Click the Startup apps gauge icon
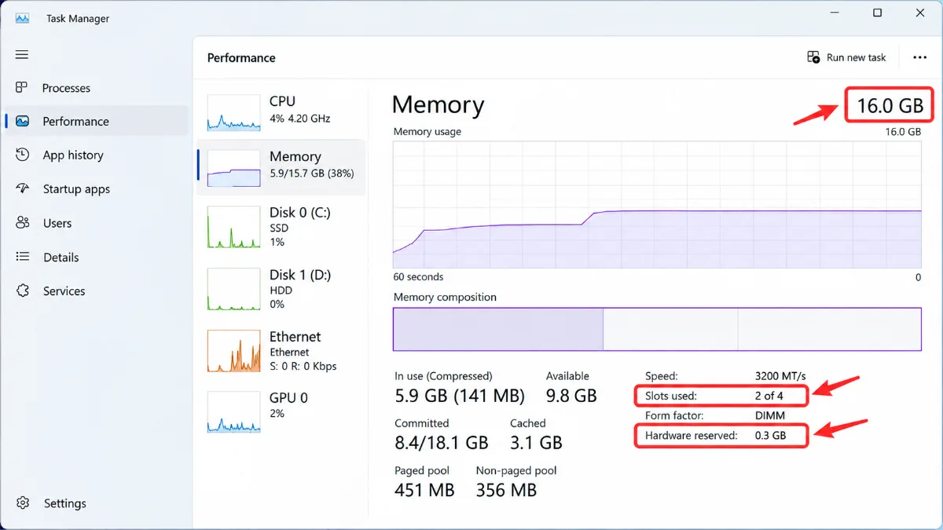Image resolution: width=943 pixels, height=530 pixels. click(x=22, y=188)
